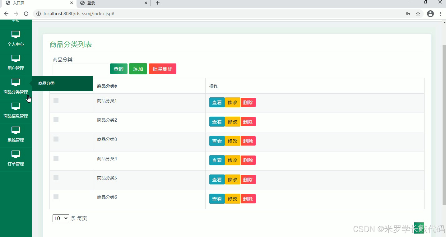Close the 入口页 tab
446x237 pixels.
point(72,3)
